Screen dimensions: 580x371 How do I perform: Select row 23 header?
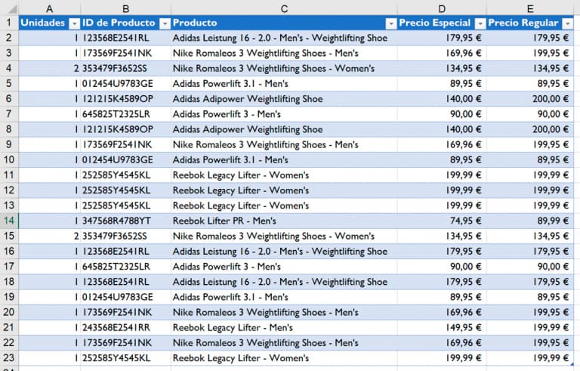click(9, 357)
